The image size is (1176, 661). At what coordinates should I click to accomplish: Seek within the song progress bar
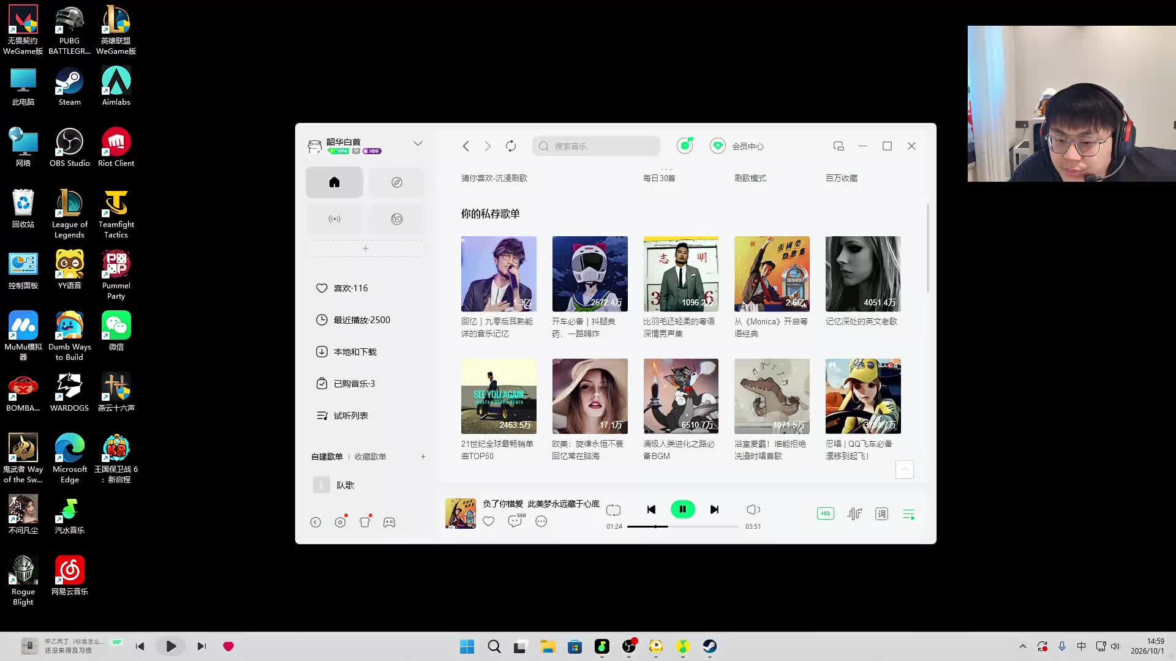pos(683,526)
